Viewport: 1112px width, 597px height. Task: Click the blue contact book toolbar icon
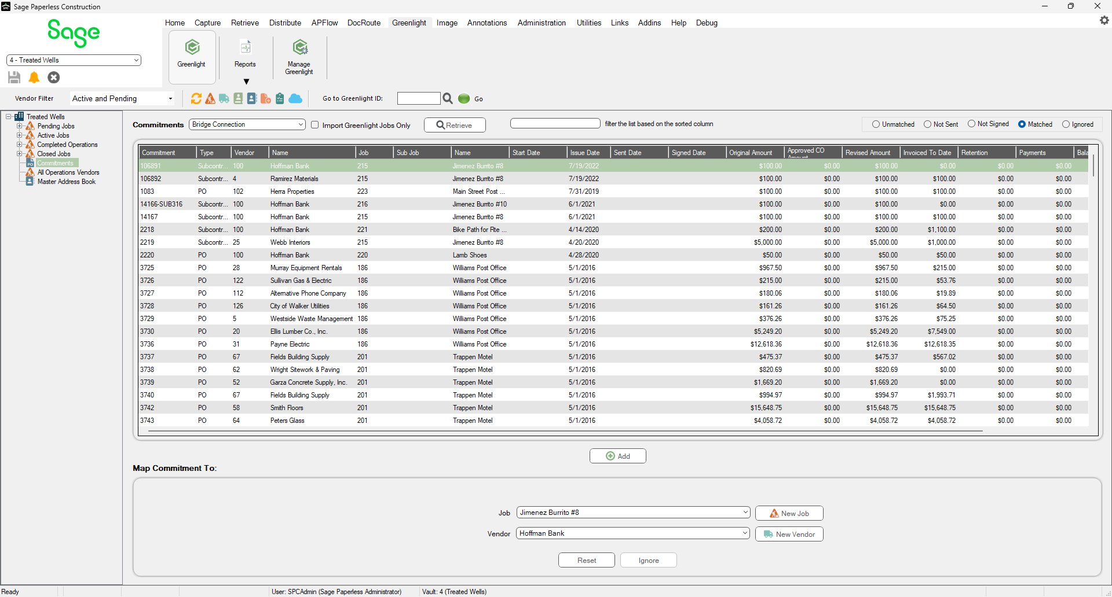pos(252,98)
